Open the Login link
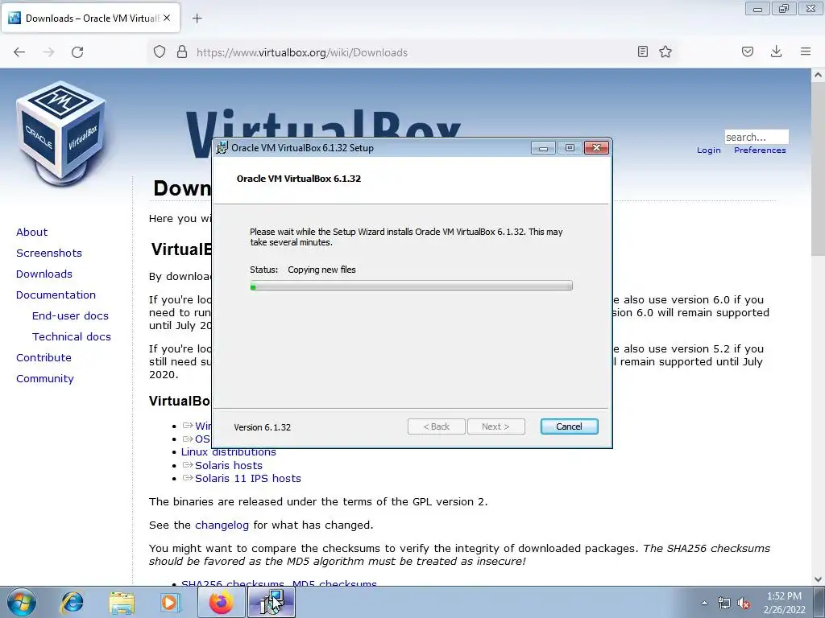Screen dimensions: 825x618 tap(709, 150)
